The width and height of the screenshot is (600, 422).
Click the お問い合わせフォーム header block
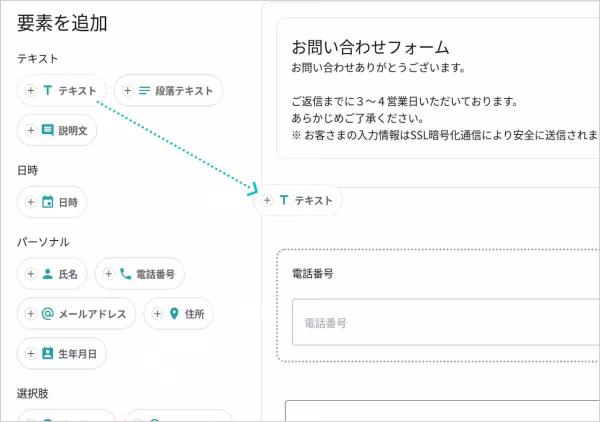tap(440, 85)
